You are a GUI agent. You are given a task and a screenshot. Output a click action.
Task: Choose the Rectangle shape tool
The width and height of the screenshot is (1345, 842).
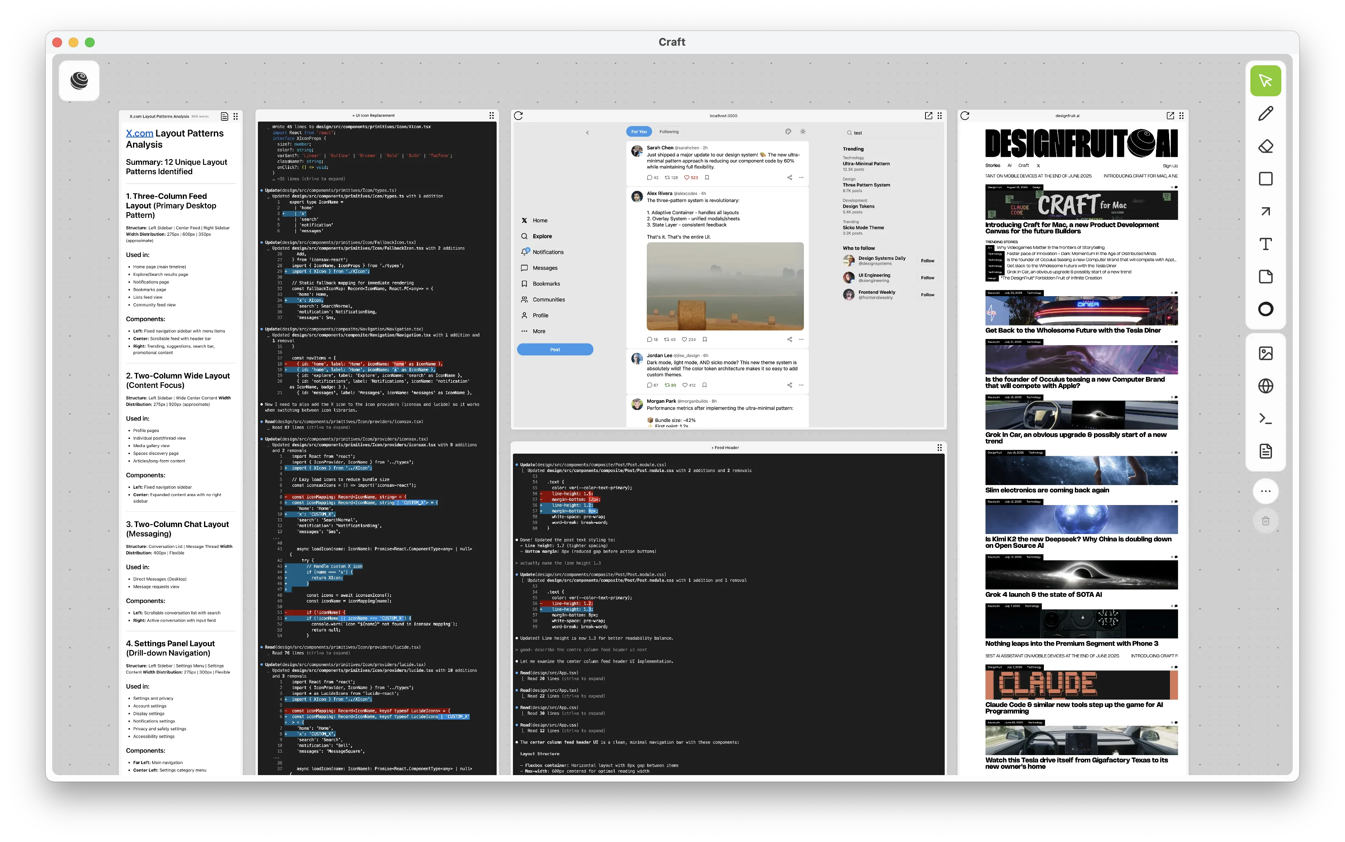click(1265, 179)
